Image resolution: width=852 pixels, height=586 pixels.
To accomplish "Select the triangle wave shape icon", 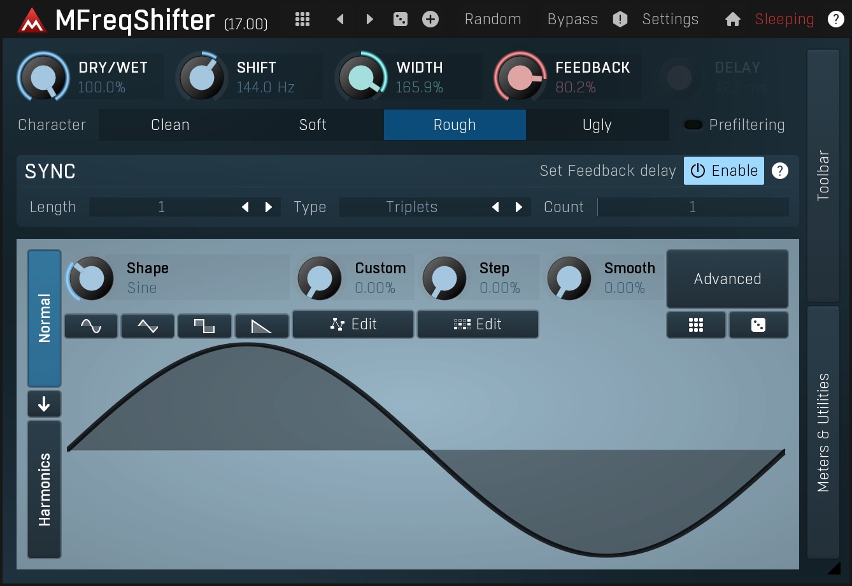I will pos(147,325).
